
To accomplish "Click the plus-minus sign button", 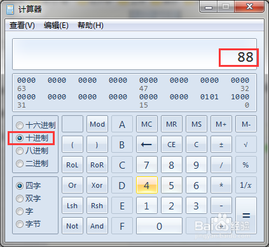I will 221,145.
